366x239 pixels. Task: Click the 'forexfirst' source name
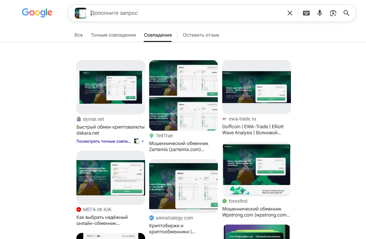tap(238, 201)
